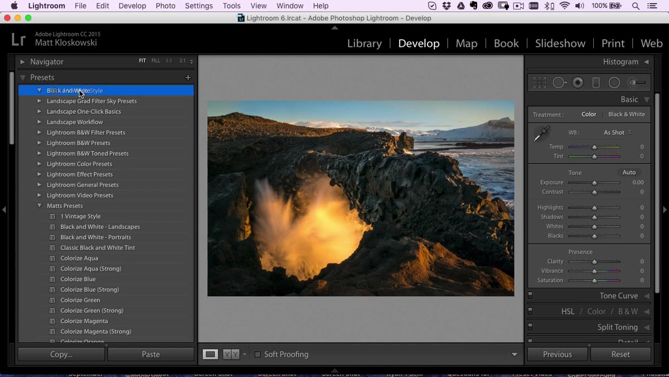The image size is (669, 377).
Task: Click the Exposure value field 0.00
Action: [x=638, y=182]
